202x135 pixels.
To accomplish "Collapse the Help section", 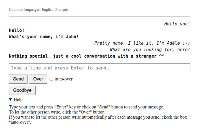I will tap(16, 99).
